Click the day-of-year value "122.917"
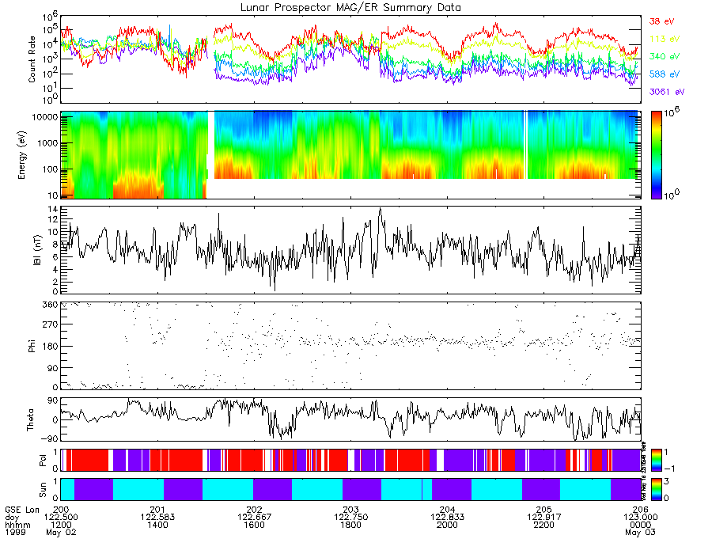Screen dimensions: 712x554 [x=544, y=518]
